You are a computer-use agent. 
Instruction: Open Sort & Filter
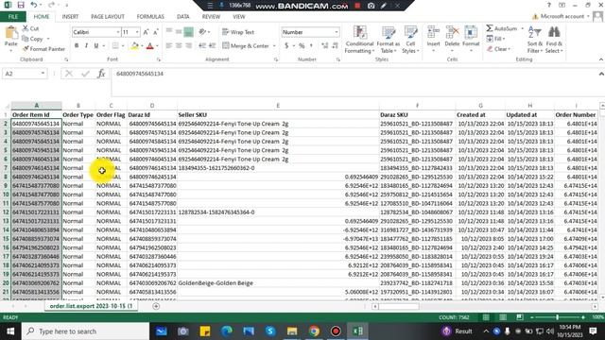click(x=535, y=40)
